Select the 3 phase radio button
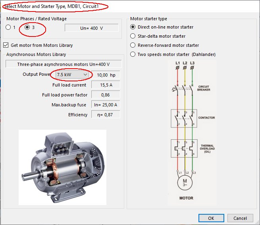 coord(27,27)
